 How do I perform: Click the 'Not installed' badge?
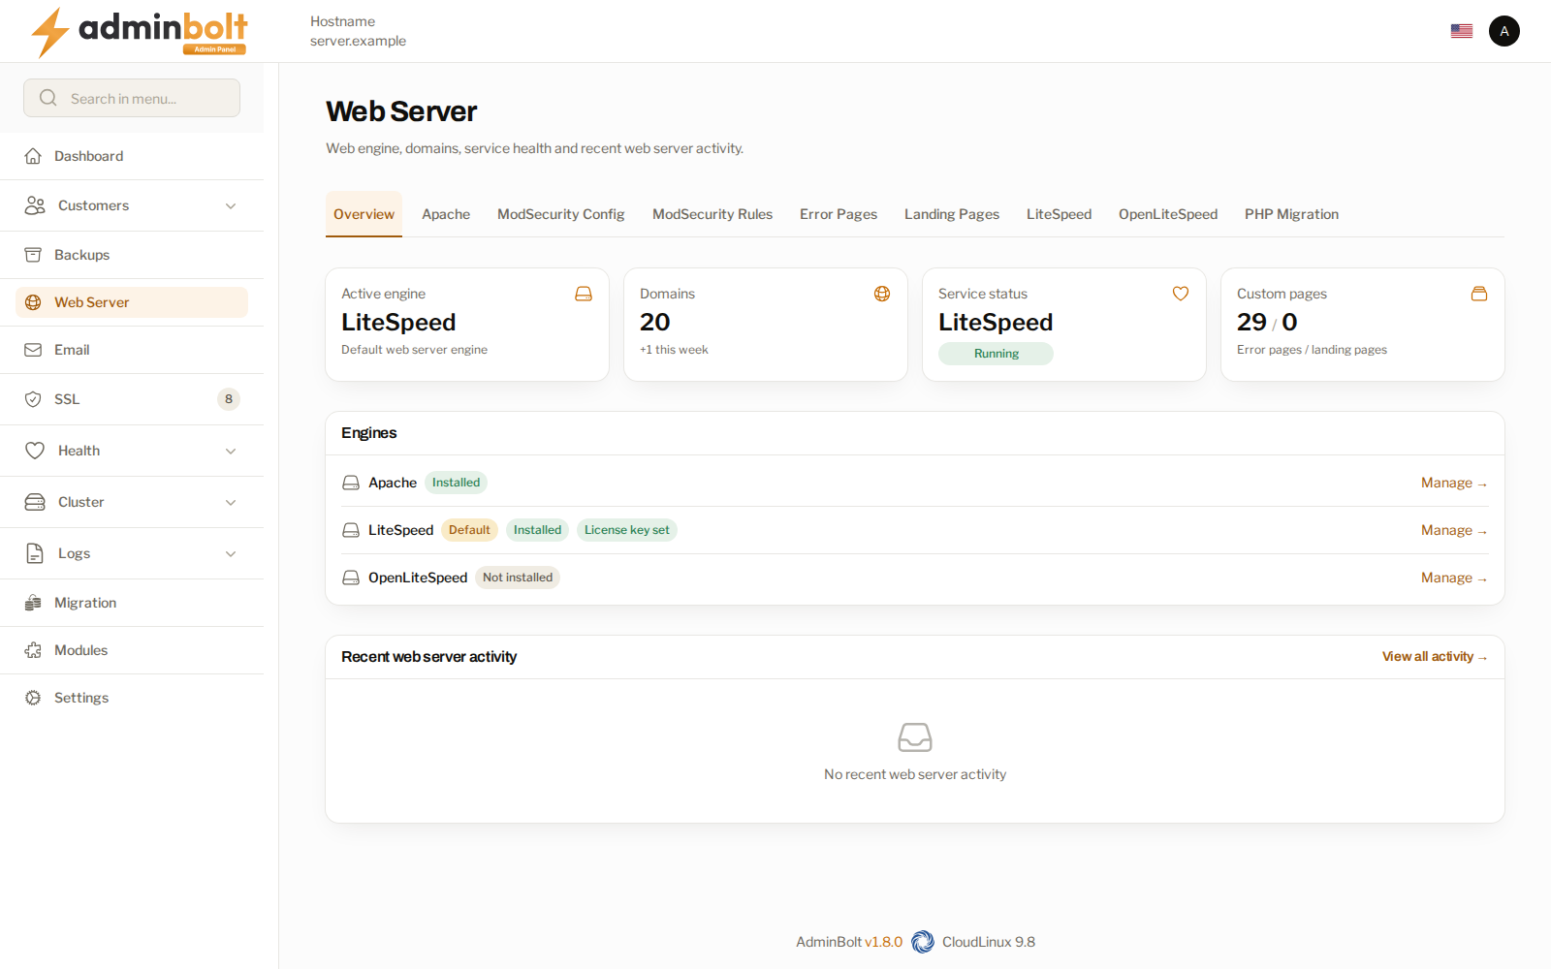(x=518, y=578)
